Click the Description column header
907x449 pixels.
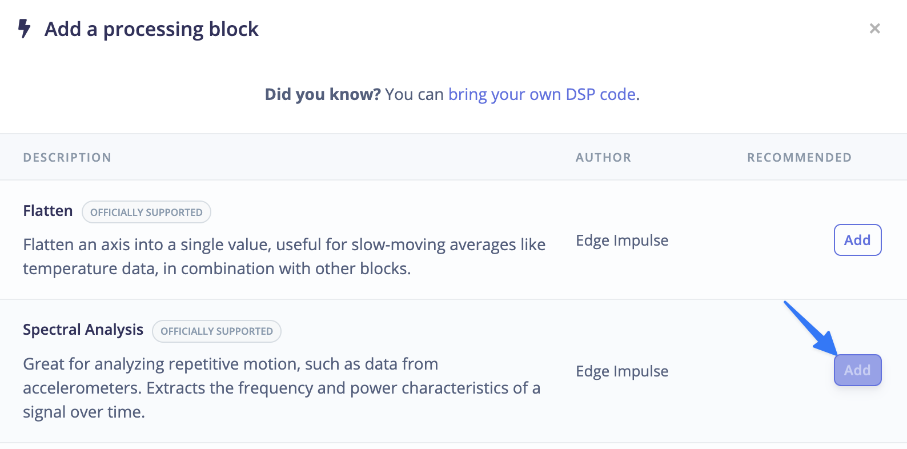[67, 158]
